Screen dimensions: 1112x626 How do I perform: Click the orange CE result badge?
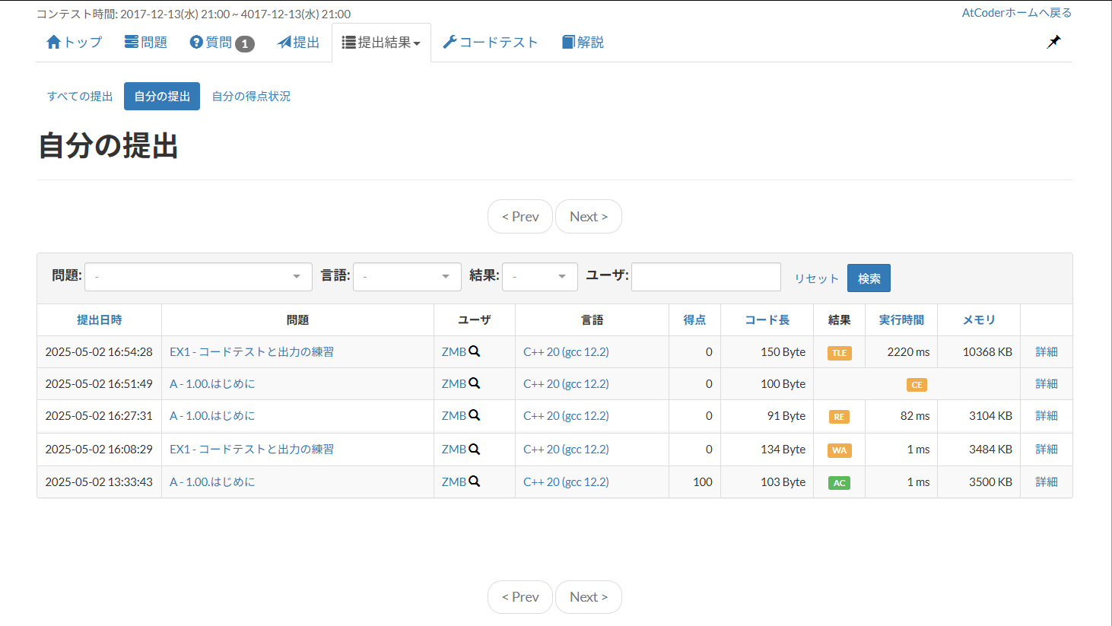click(917, 385)
